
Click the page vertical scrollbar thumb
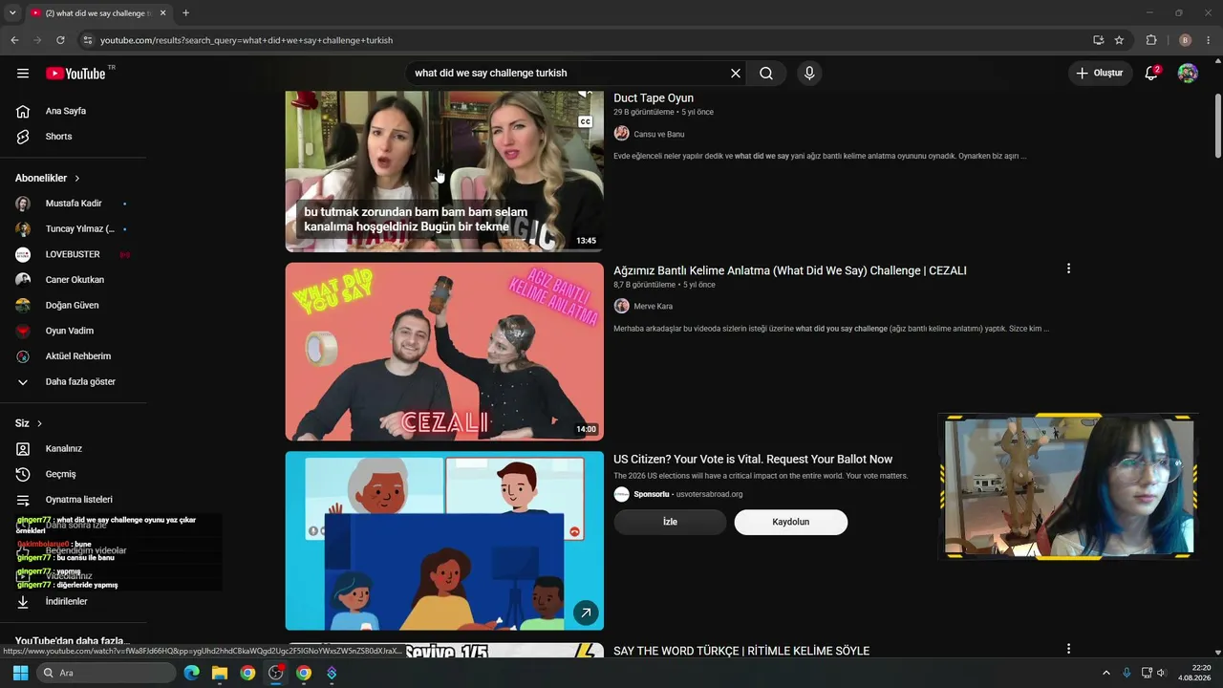(1217, 126)
